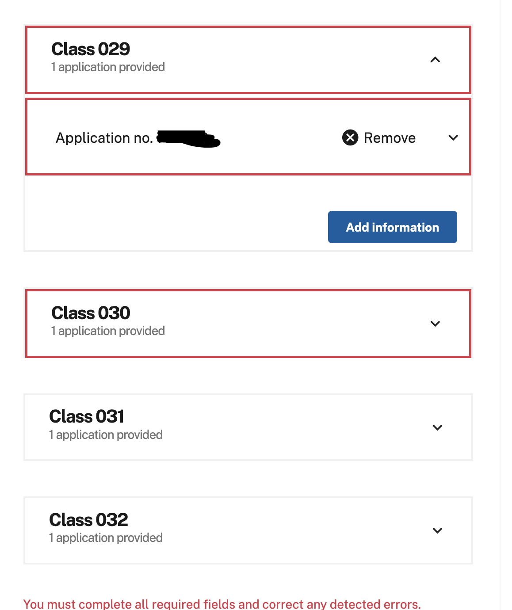Click the Class 032 heading

point(88,520)
